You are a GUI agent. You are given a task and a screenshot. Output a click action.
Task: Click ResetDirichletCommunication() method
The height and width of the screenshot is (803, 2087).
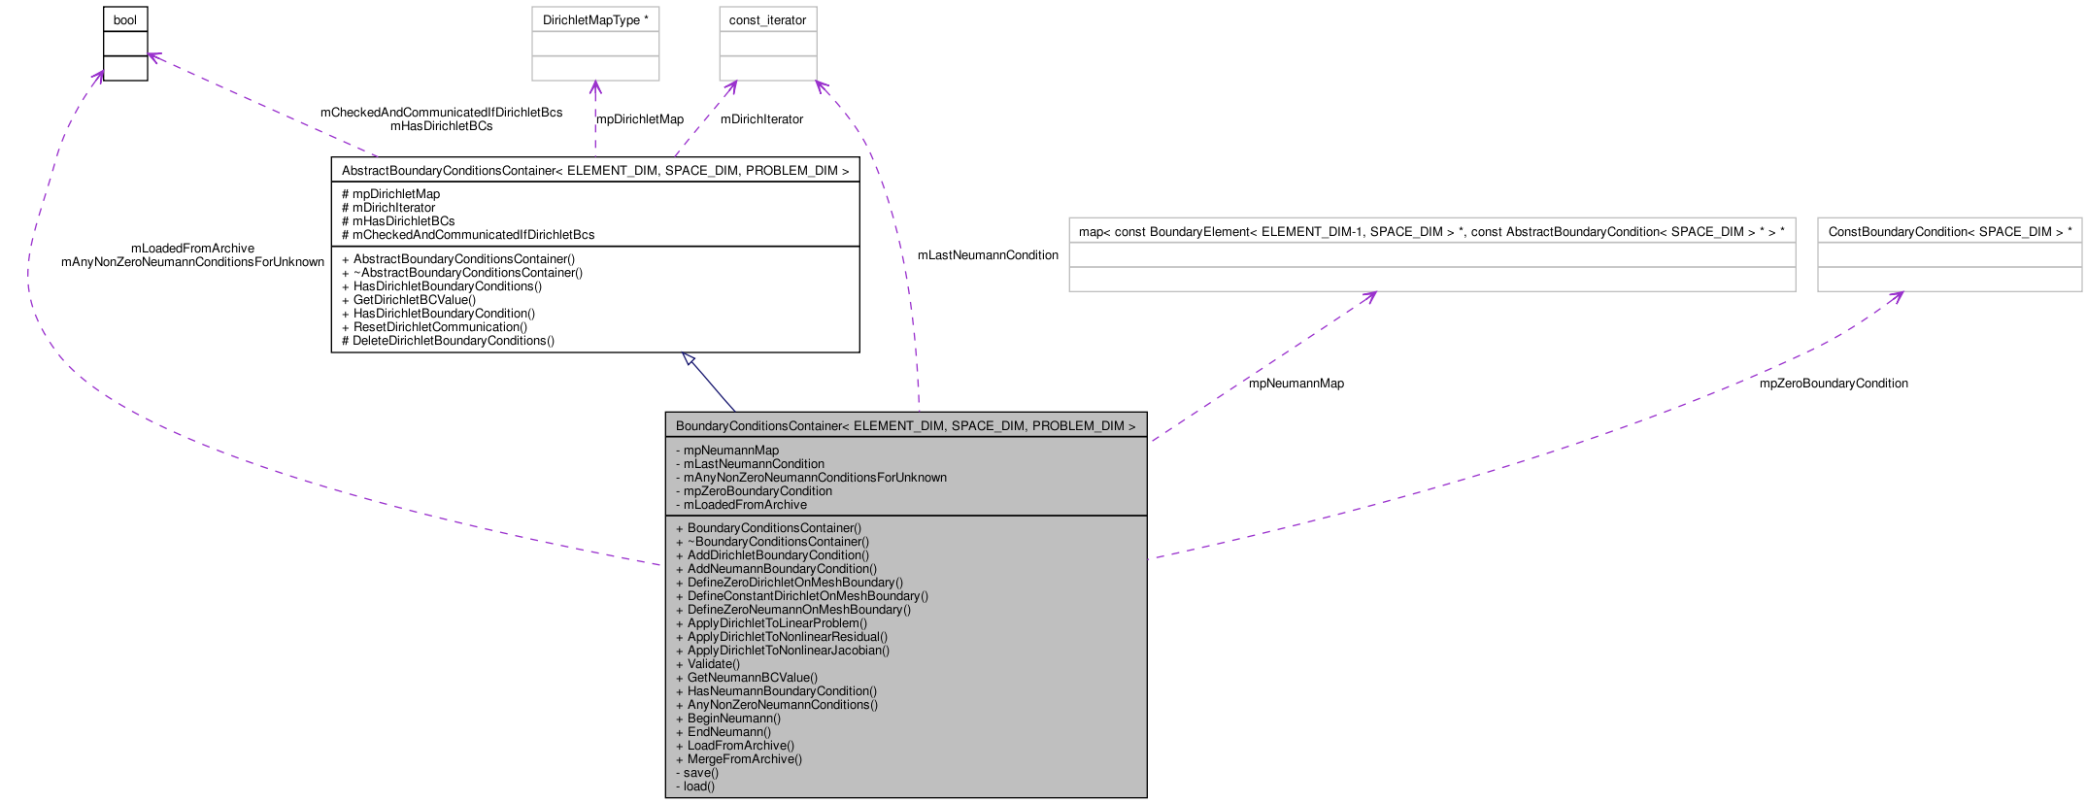pos(434,327)
